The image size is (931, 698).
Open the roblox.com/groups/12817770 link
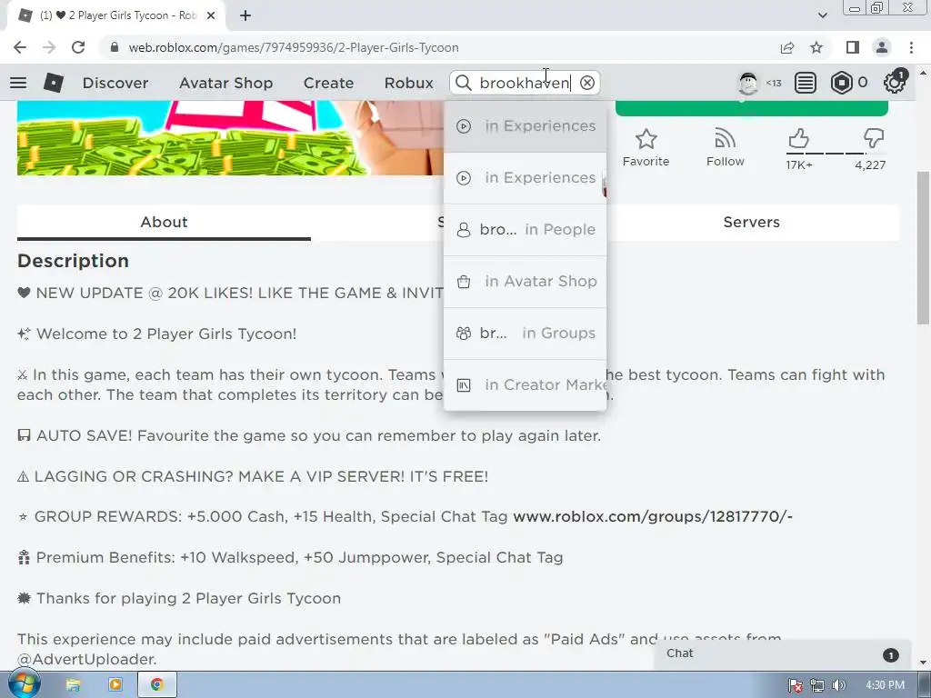point(653,516)
